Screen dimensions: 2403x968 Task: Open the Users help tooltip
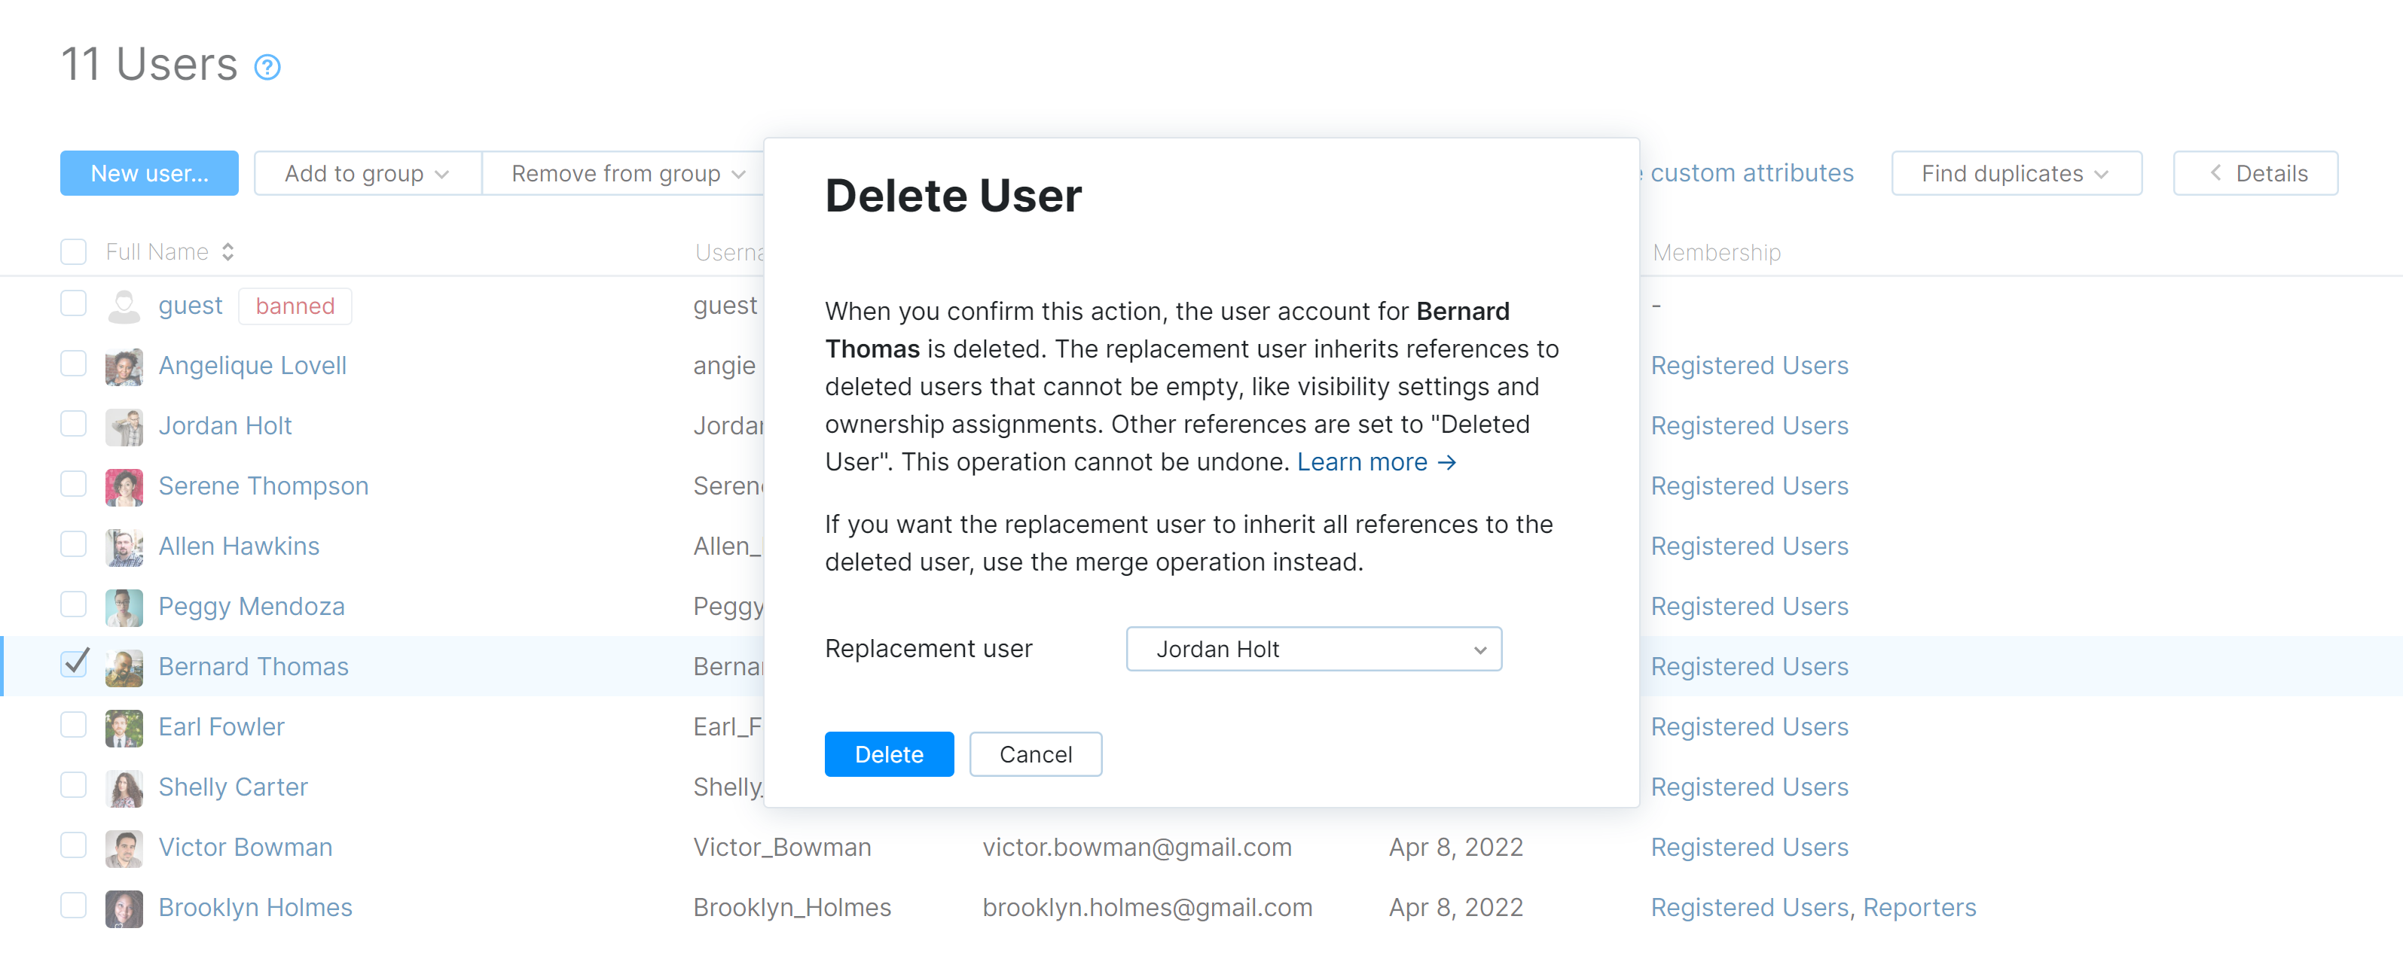click(x=267, y=66)
